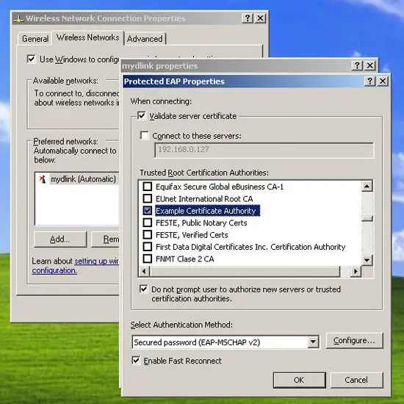This screenshot has width=404, height=404.
Task: Confirm with the OK button
Action: pos(300,380)
